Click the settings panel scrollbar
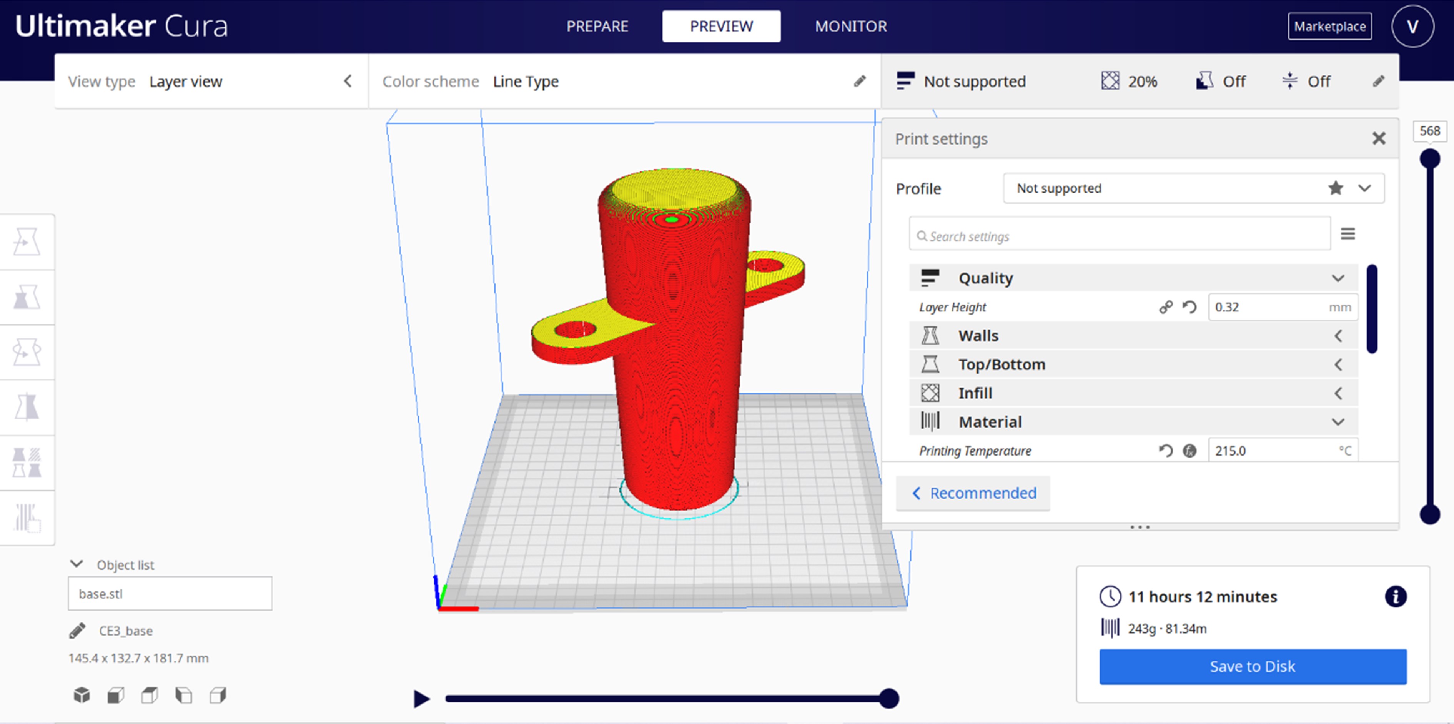Viewport: 1454px width, 724px height. tap(1372, 309)
